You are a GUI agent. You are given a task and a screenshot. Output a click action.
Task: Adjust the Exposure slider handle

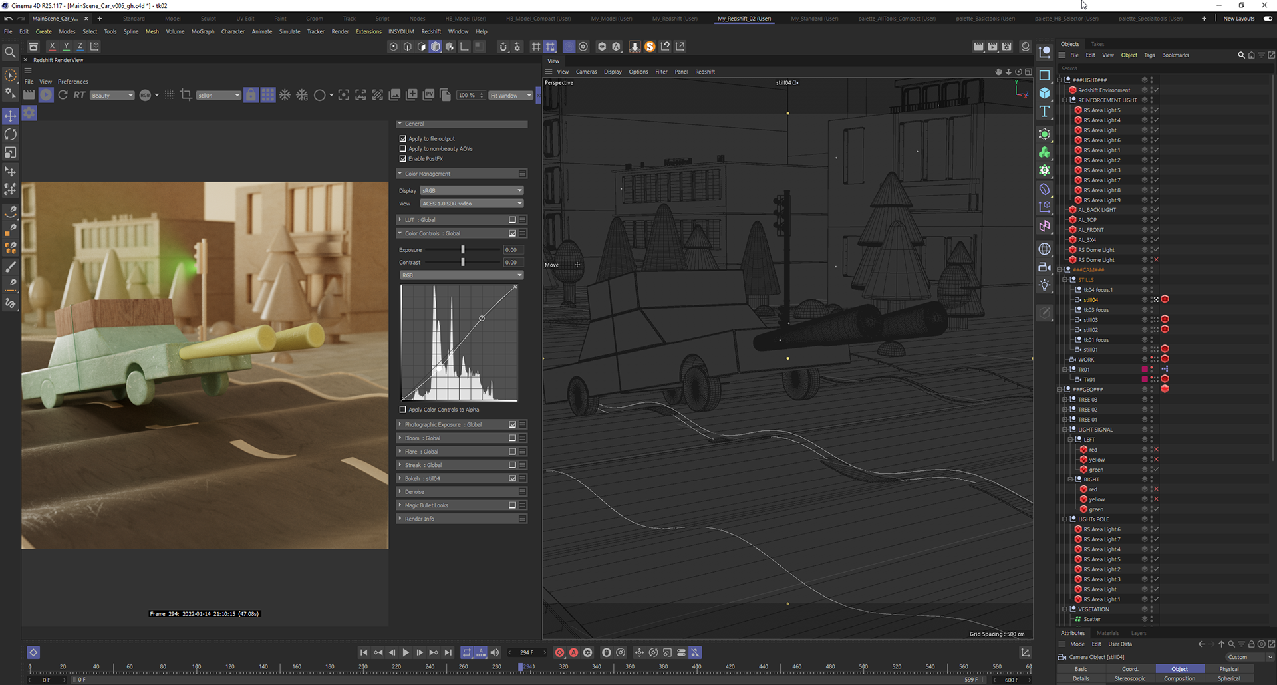tap(463, 250)
